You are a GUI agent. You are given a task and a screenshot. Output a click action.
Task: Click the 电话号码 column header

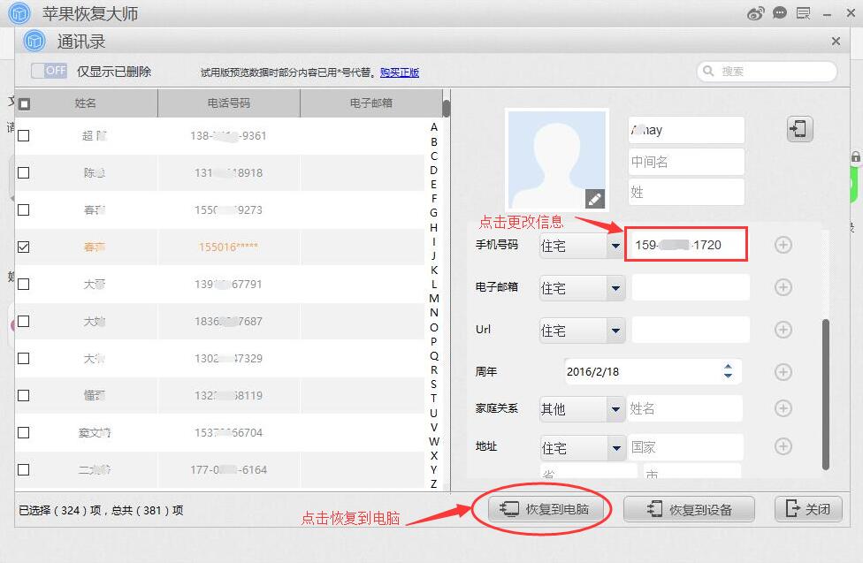[228, 103]
